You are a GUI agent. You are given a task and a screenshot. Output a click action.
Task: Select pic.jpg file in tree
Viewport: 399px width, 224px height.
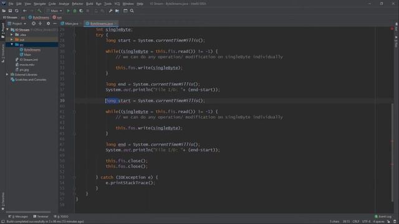coord(22,70)
